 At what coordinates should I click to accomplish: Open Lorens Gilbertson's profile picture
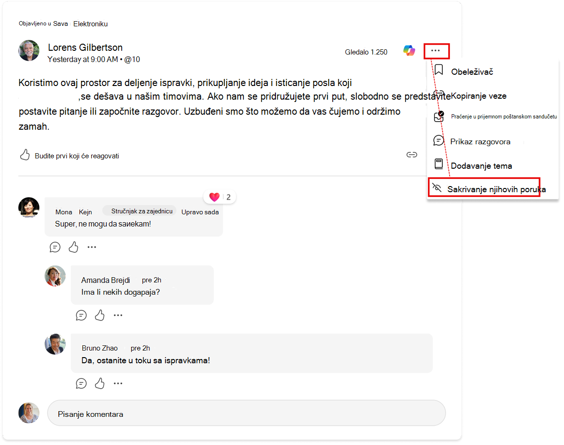pos(29,50)
